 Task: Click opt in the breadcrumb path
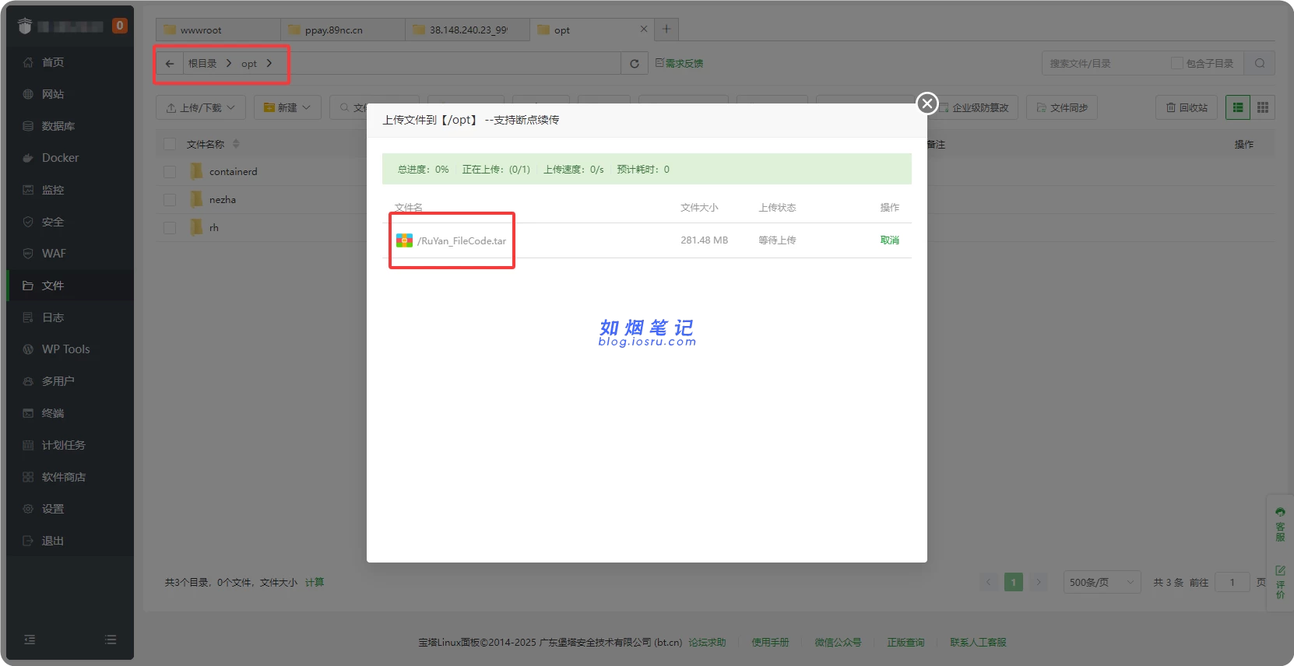pos(249,64)
